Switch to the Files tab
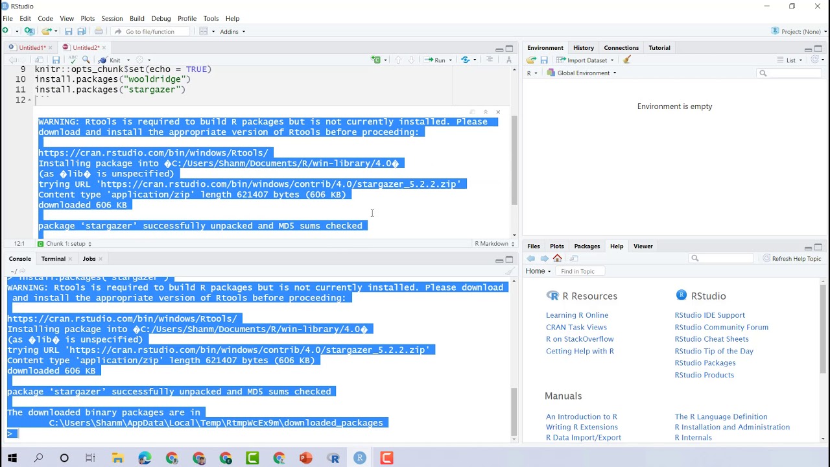The height and width of the screenshot is (467, 830). click(534, 246)
